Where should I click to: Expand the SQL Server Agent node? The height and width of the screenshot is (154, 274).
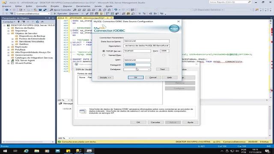8,60
